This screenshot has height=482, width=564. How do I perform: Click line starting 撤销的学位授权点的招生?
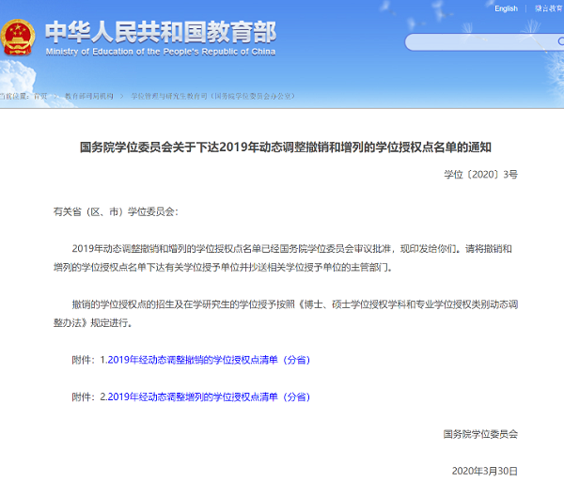[294, 304]
